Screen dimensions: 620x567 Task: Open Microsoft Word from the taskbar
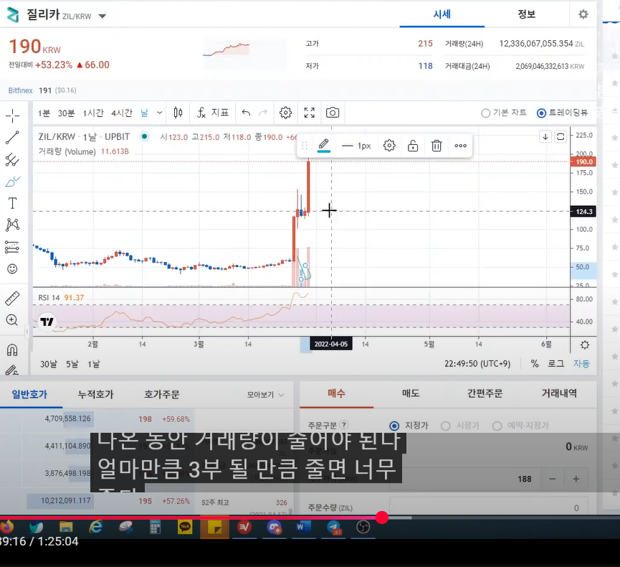pos(303,527)
